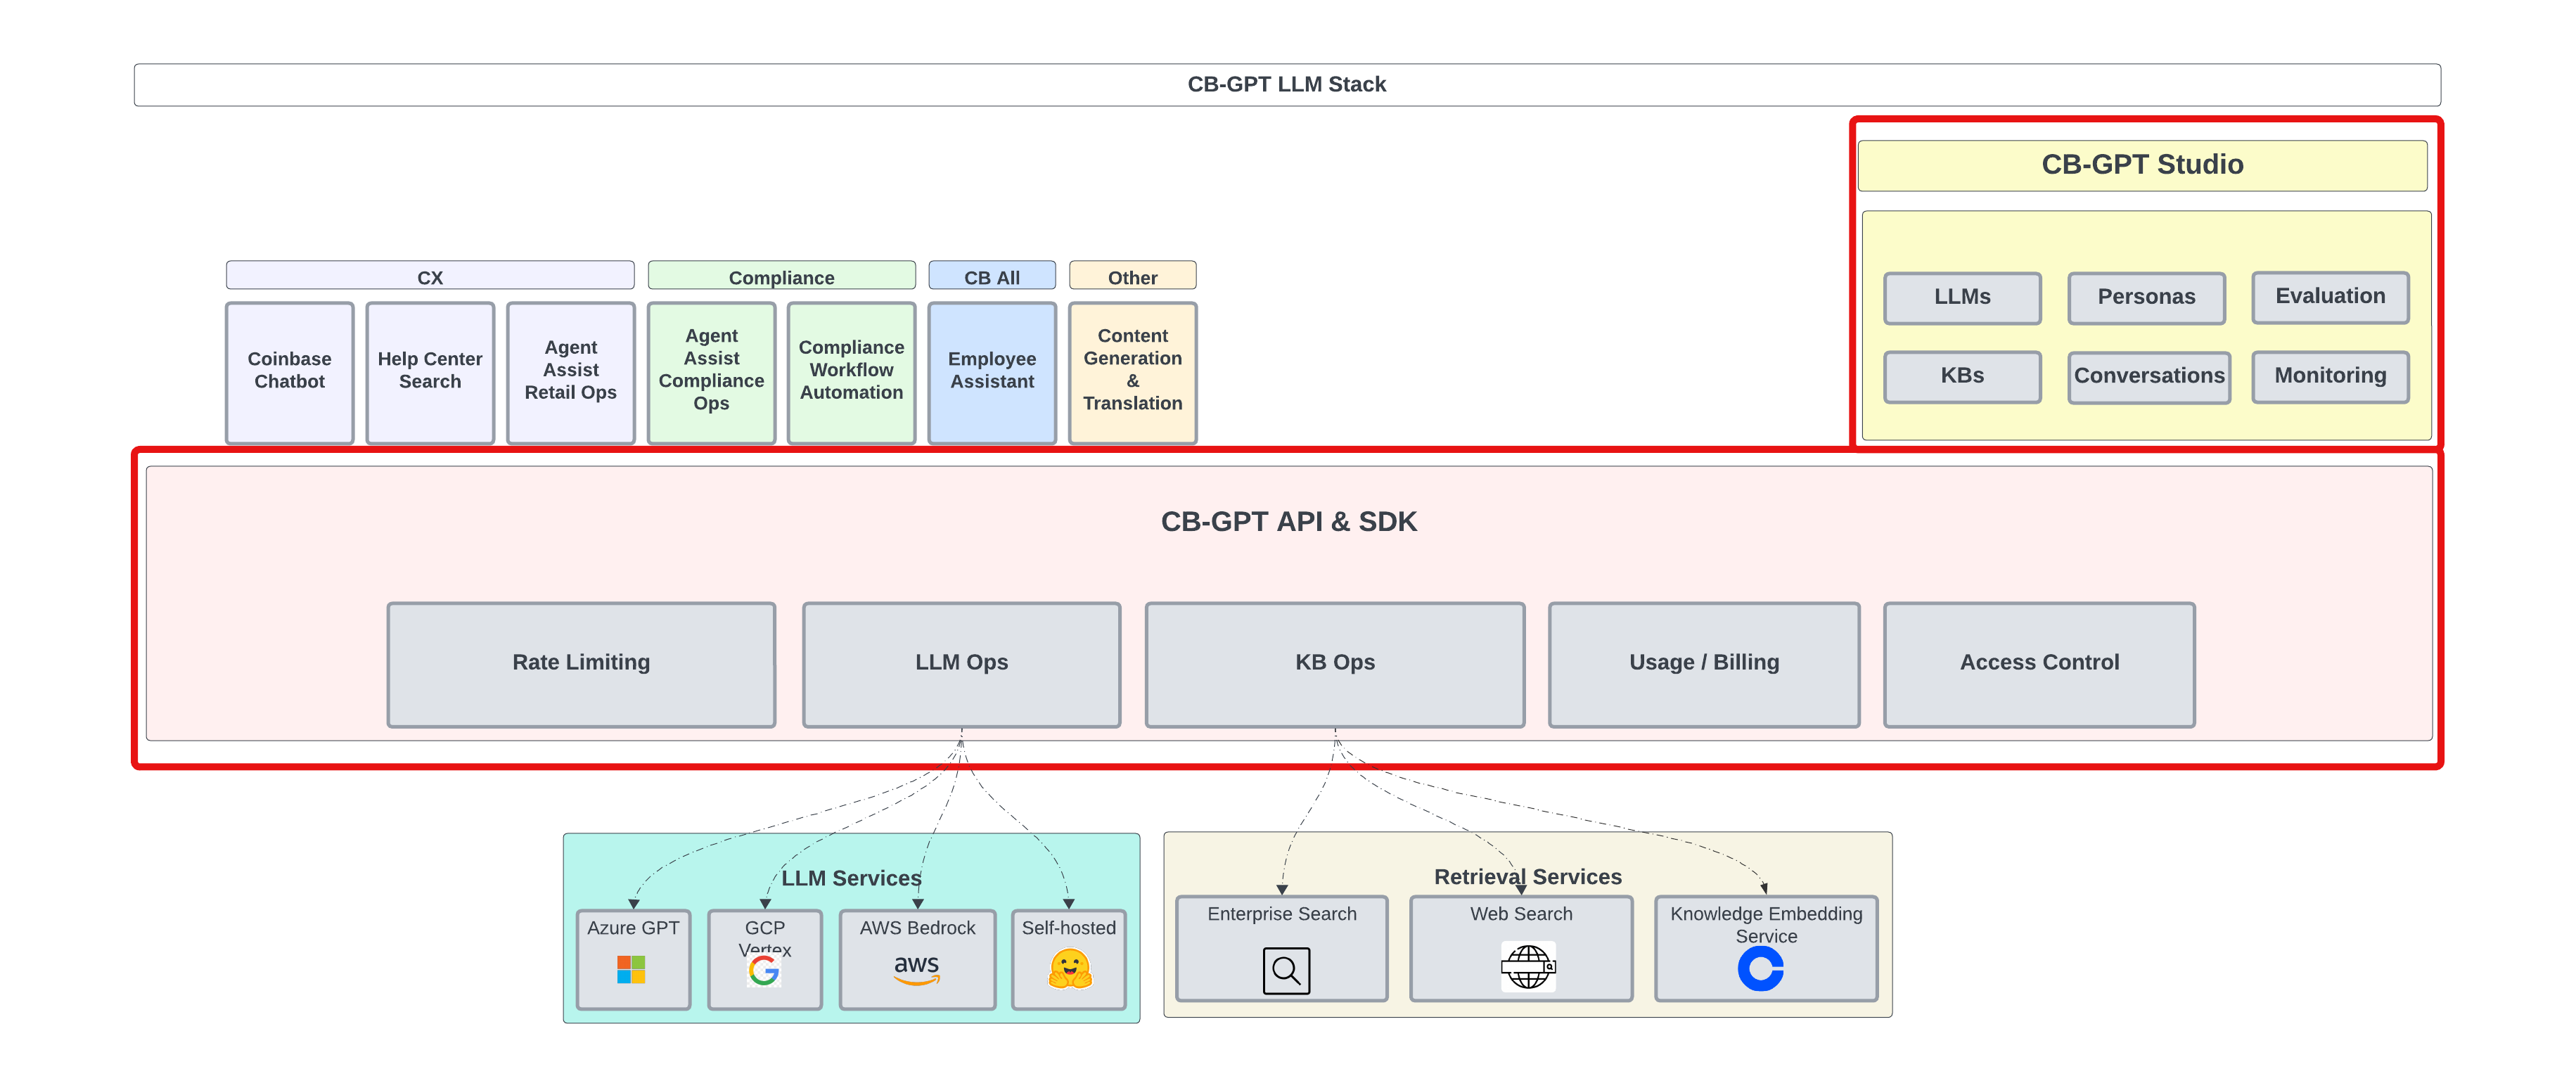Click the Access Control block
Screen dimensions: 2576x1088
click(x=2038, y=663)
